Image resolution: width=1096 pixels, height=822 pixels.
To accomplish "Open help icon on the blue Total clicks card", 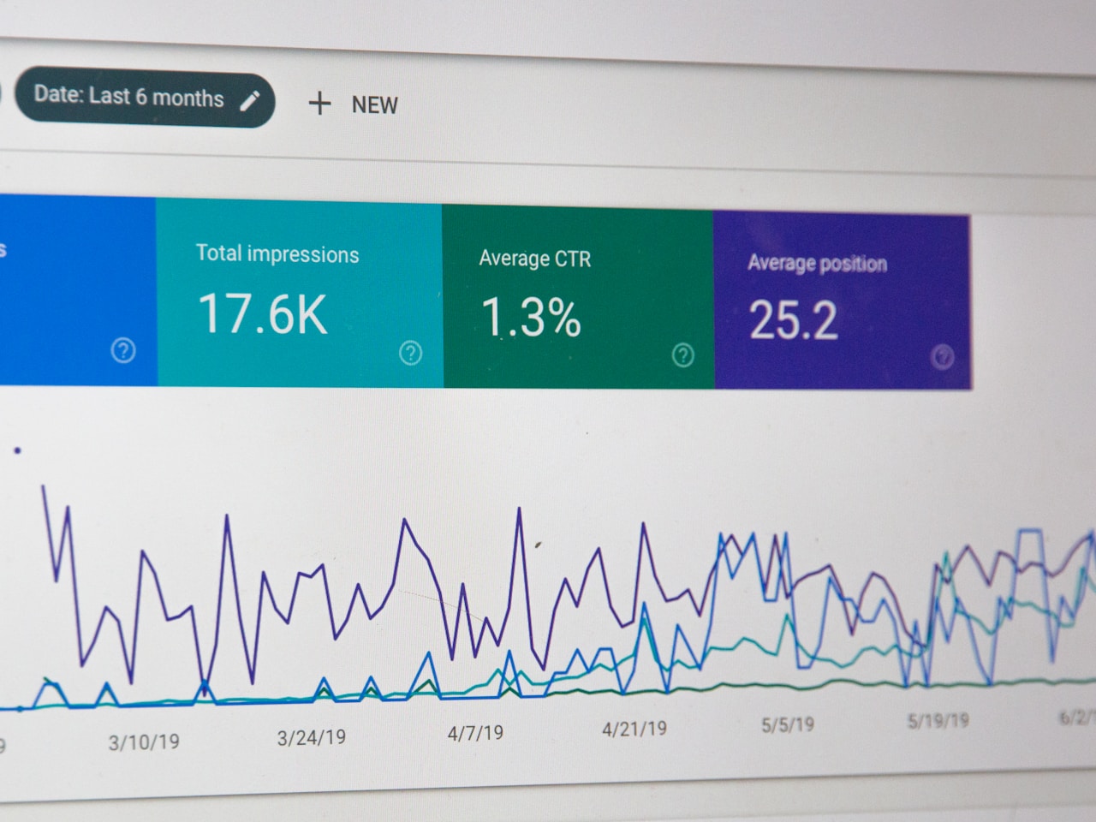I will pos(123,349).
